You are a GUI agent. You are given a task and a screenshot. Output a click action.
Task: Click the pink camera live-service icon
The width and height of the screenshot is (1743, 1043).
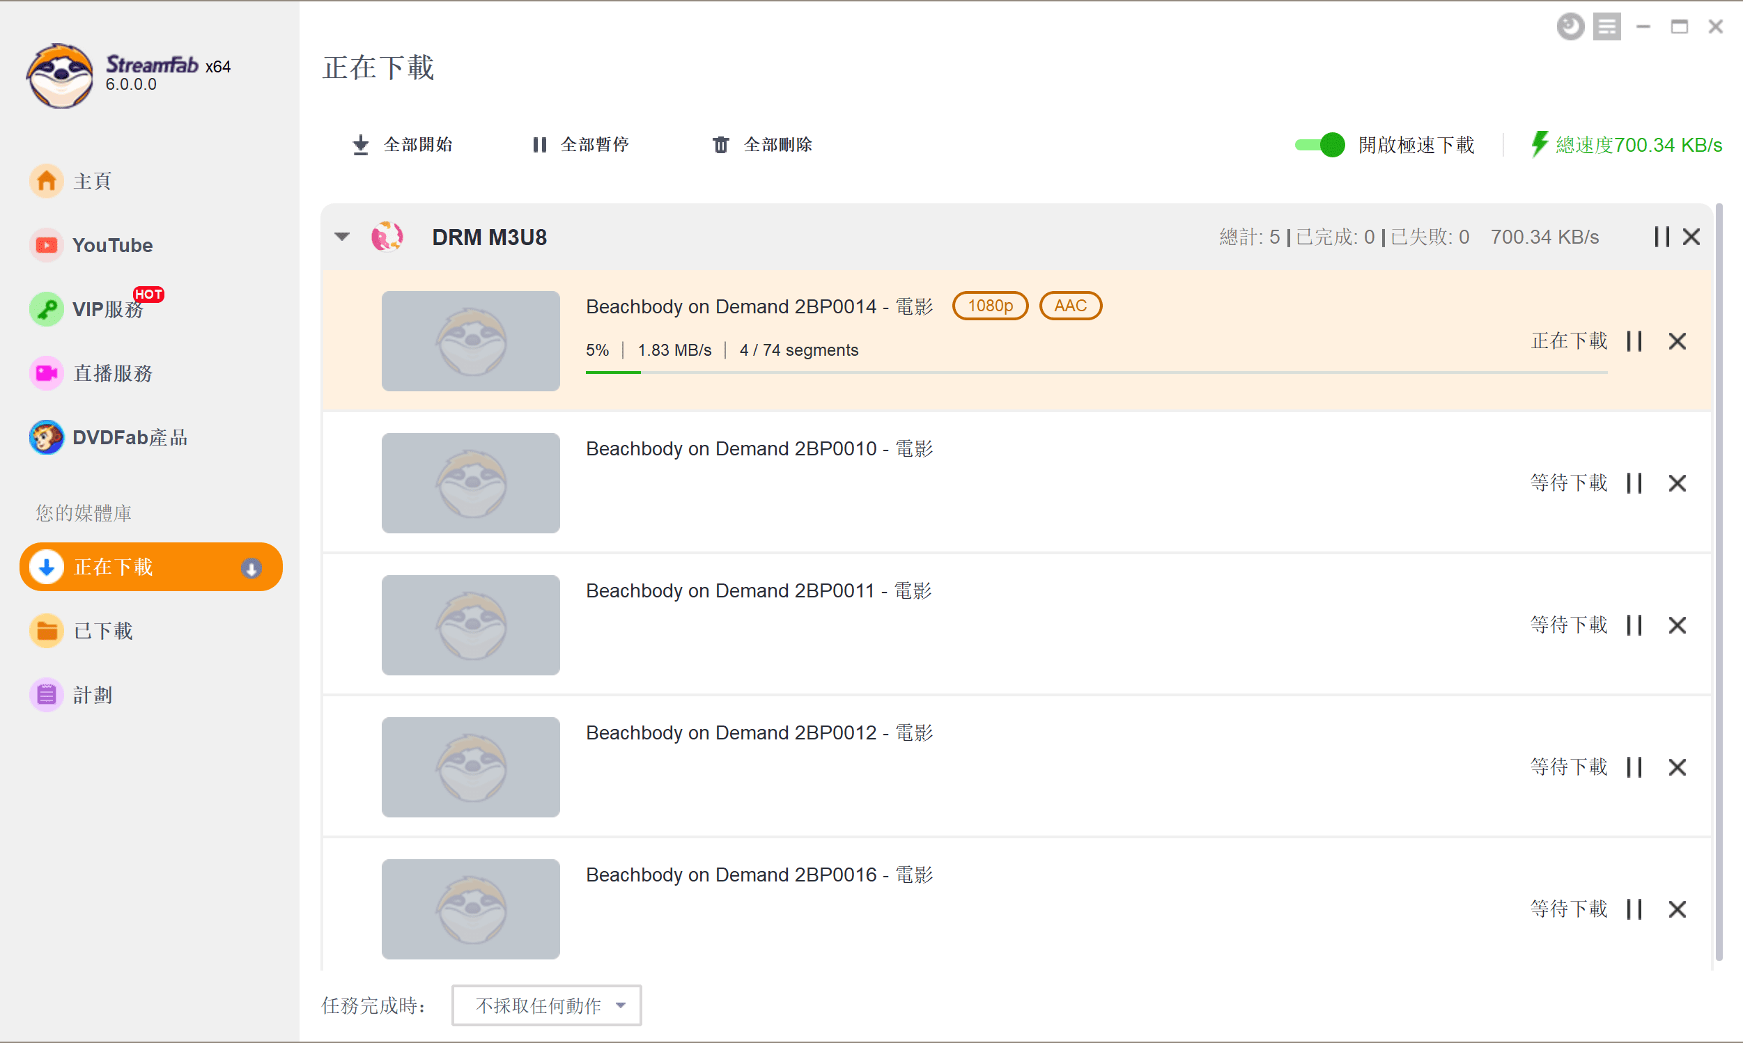click(x=47, y=373)
